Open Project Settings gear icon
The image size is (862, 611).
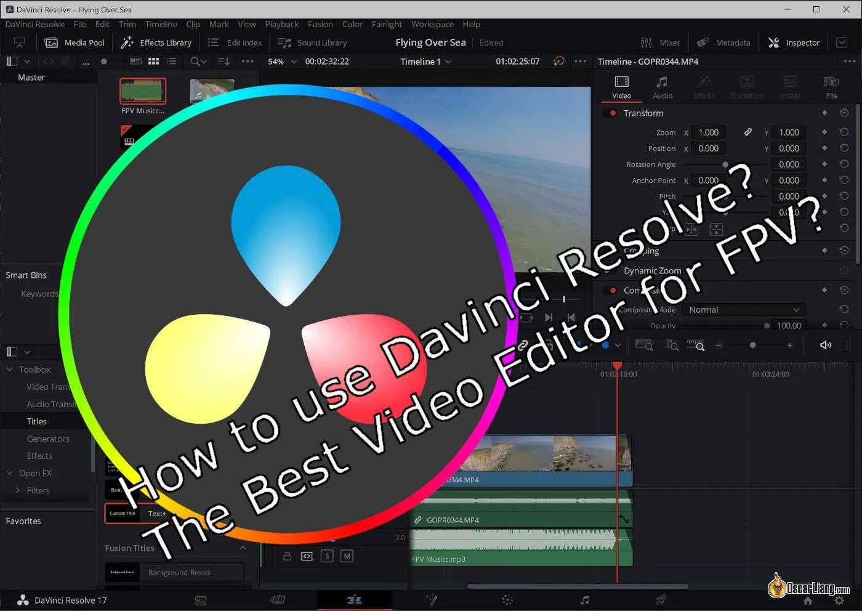coord(839,601)
